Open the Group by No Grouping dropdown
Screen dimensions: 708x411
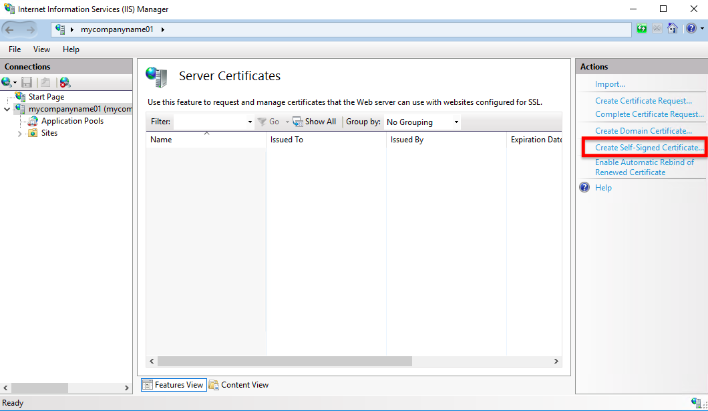[x=456, y=122]
